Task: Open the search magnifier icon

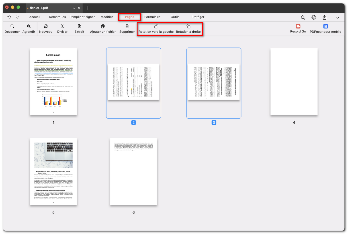Action: (303, 17)
